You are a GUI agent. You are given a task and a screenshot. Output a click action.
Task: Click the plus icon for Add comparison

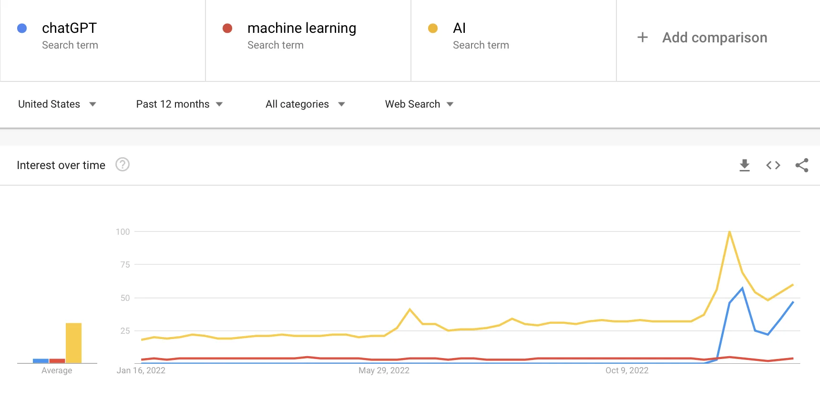(642, 38)
